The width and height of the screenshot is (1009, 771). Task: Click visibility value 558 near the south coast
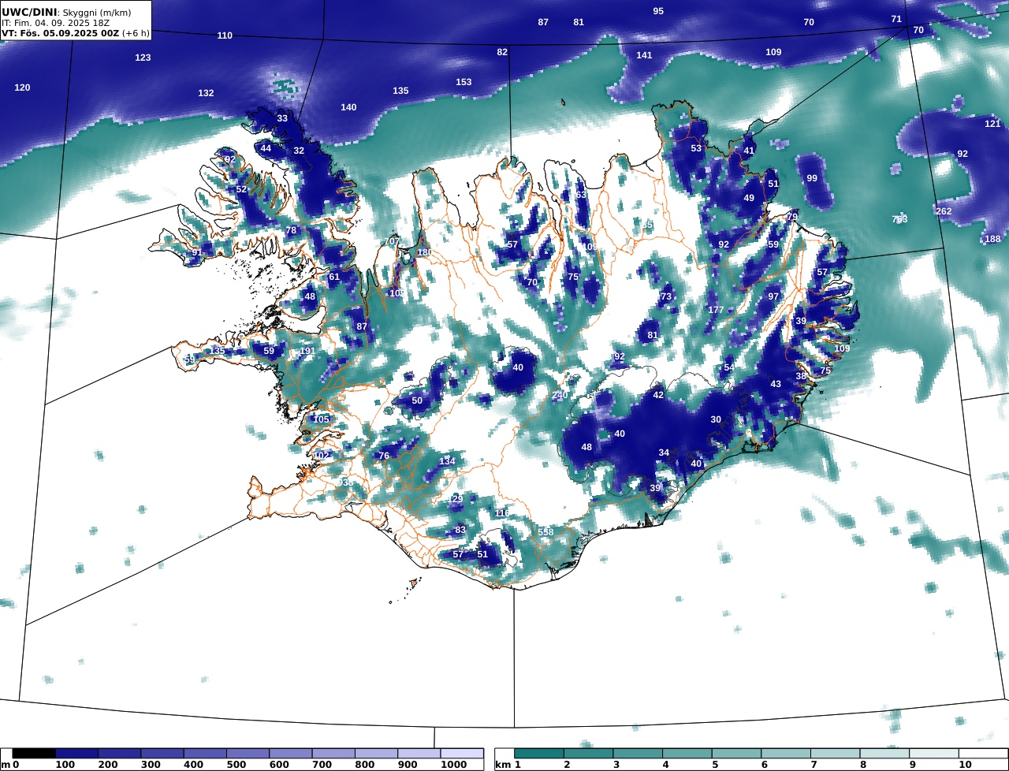coord(545,532)
